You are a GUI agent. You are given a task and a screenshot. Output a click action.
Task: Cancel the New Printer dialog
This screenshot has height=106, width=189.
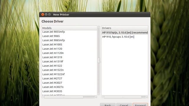124,105
